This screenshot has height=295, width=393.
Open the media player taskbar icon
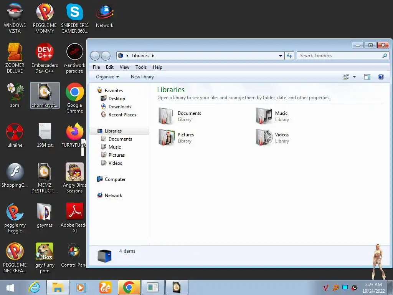81,287
